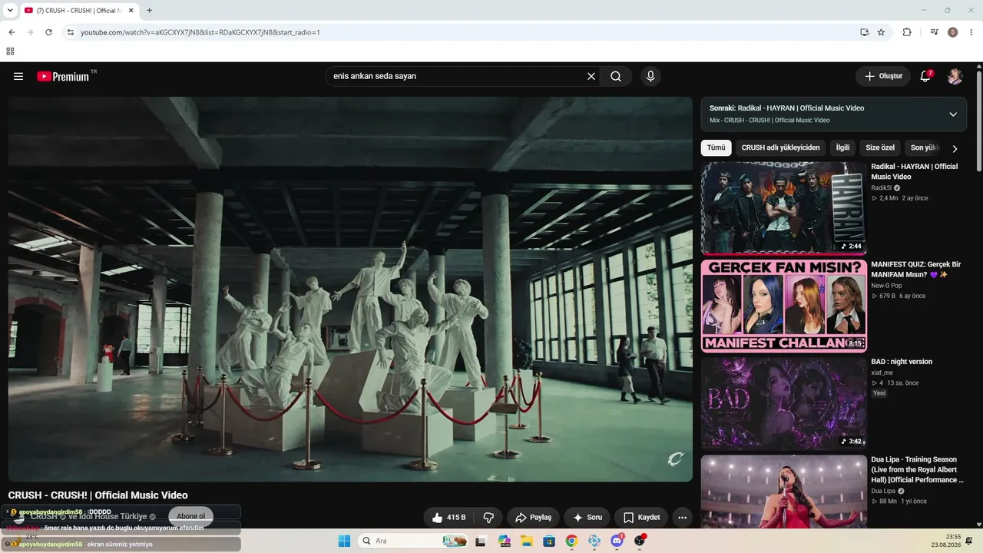The image size is (983, 553).
Task: Open the Soru ask button
Action: coord(587,518)
